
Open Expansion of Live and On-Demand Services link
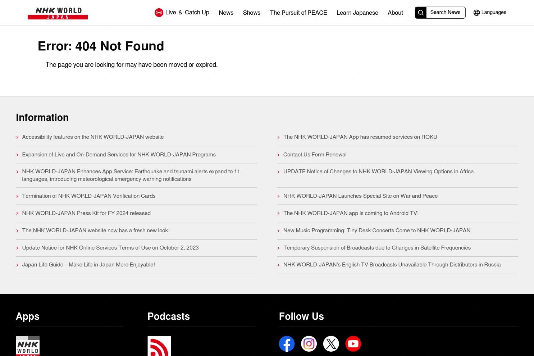click(x=119, y=155)
